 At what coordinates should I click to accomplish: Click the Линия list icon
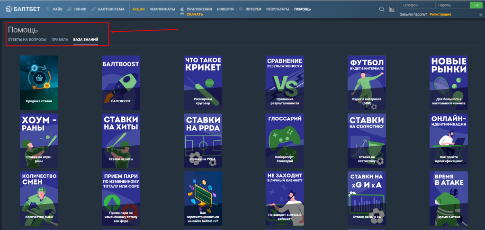click(69, 9)
